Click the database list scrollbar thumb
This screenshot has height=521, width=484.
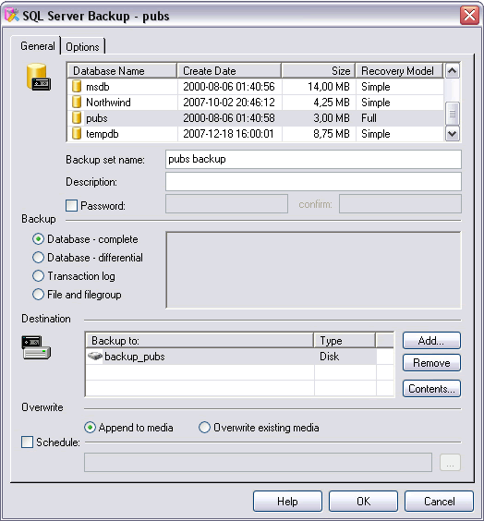coord(452,114)
